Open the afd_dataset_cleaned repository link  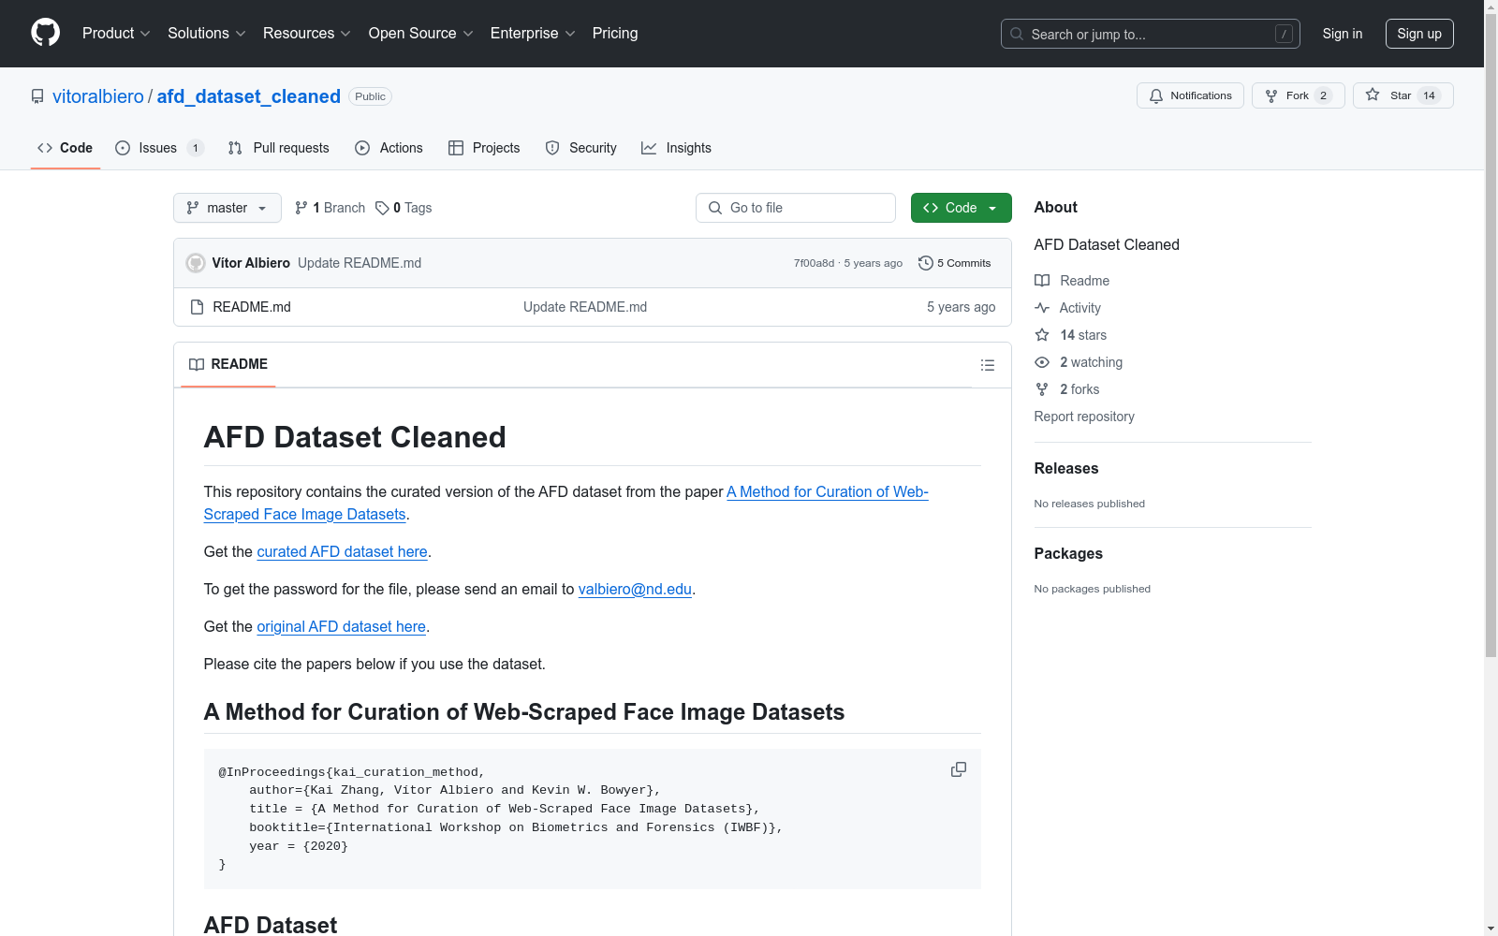249,96
